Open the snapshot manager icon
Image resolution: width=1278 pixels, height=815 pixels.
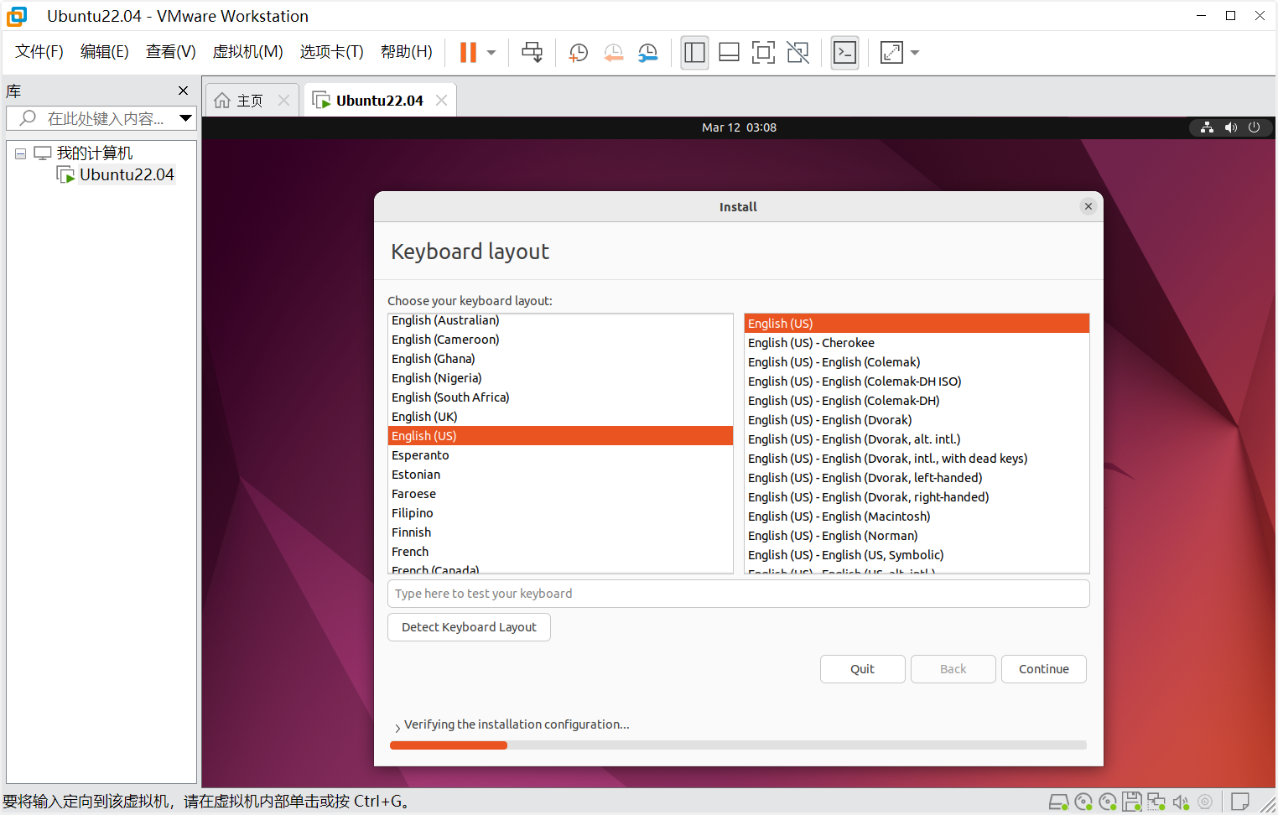click(648, 53)
